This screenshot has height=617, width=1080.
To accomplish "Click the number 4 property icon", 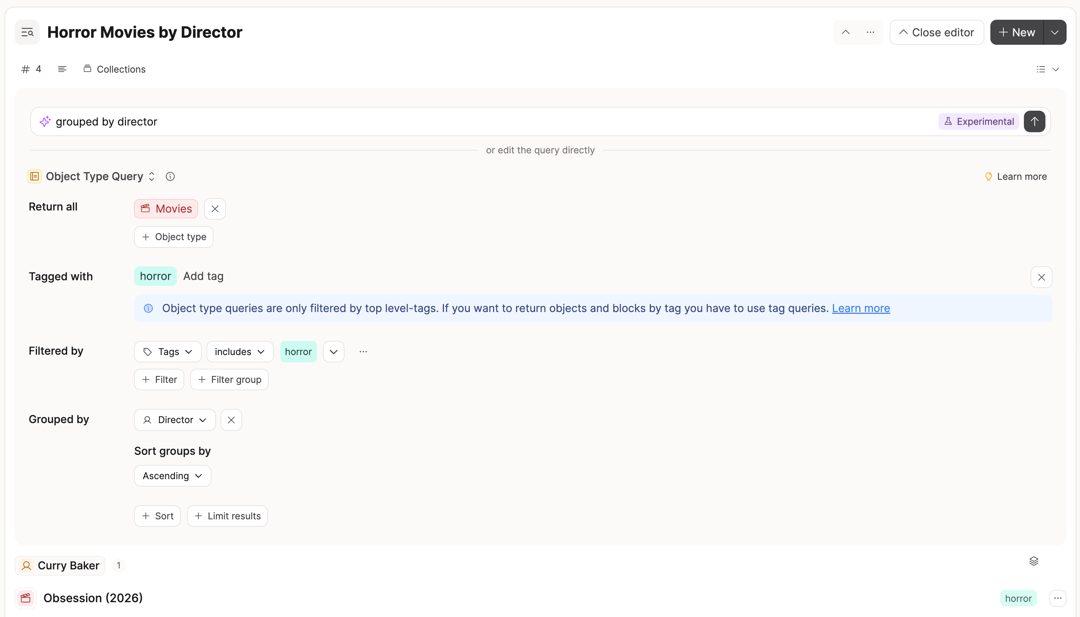I will click(x=31, y=69).
